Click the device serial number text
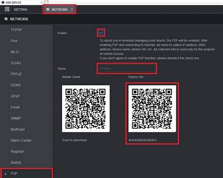Screen dimensions: 223x178 click(x=143, y=140)
